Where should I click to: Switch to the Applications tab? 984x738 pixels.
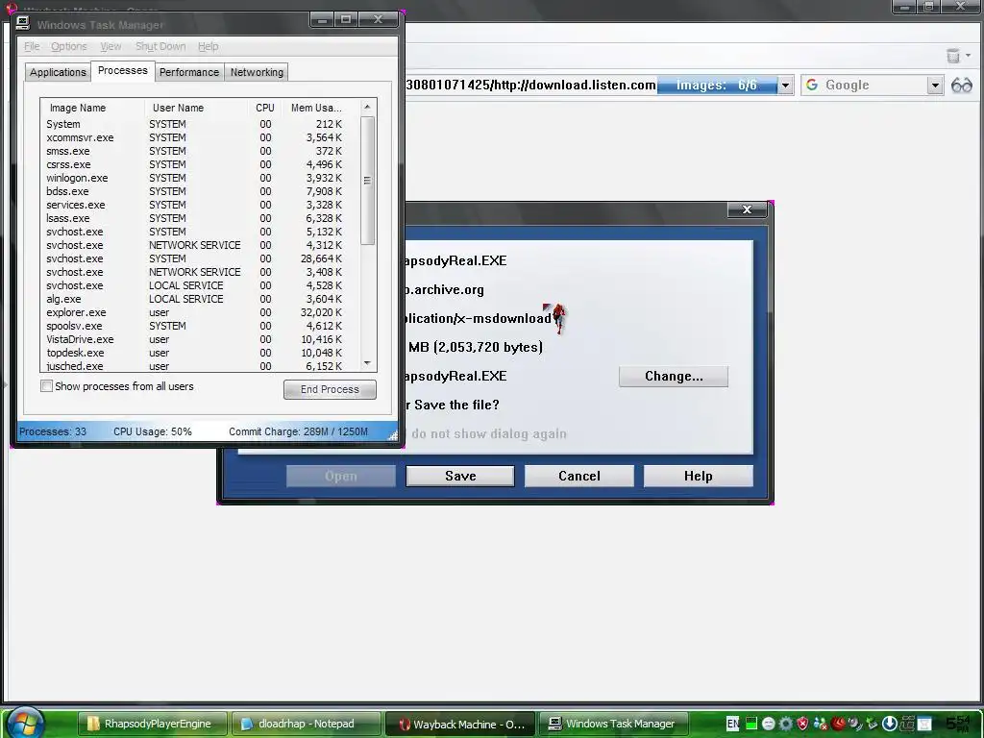[x=58, y=72]
